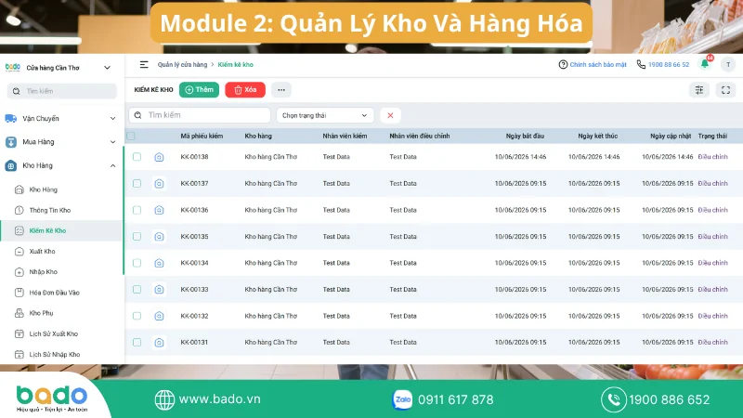The height and width of the screenshot is (418, 743).
Task: Open detail icon for KK-00132
Action: pyautogui.click(x=159, y=316)
